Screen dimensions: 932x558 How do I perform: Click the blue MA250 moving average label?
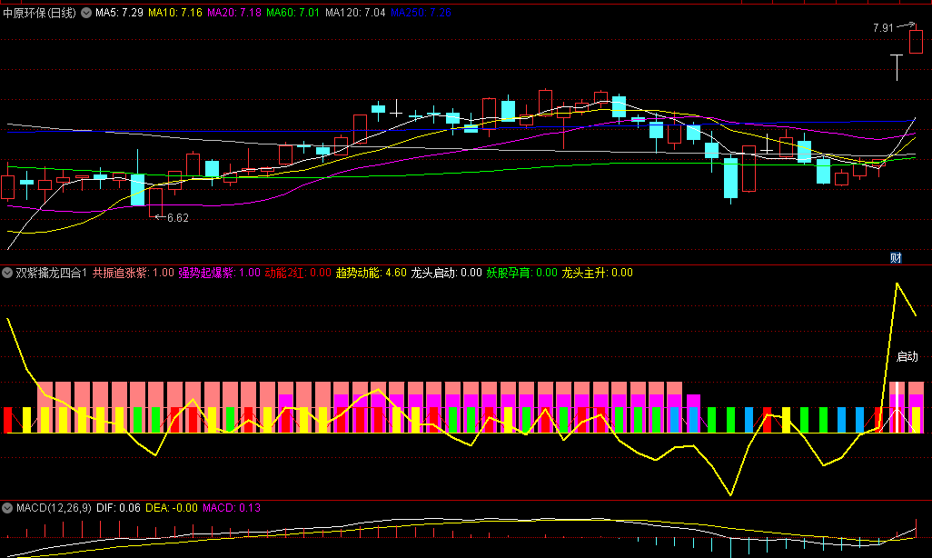tap(421, 13)
